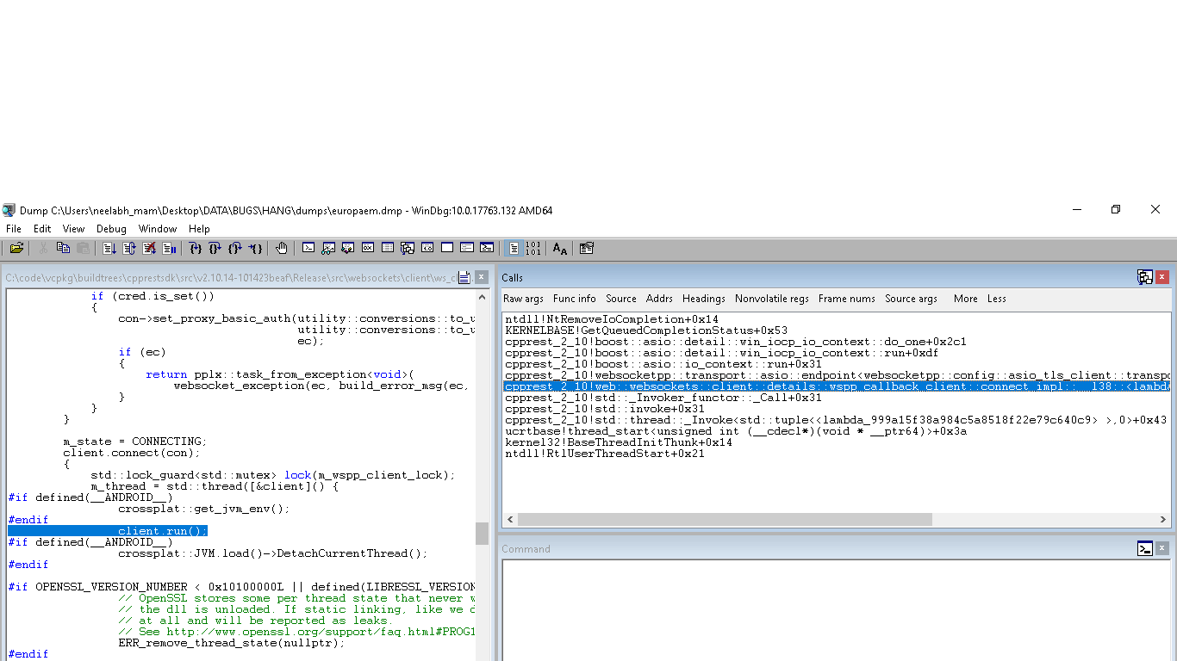Viewport: 1177px width, 661px height.
Task: Open the Command window icon
Action: [x=308, y=248]
